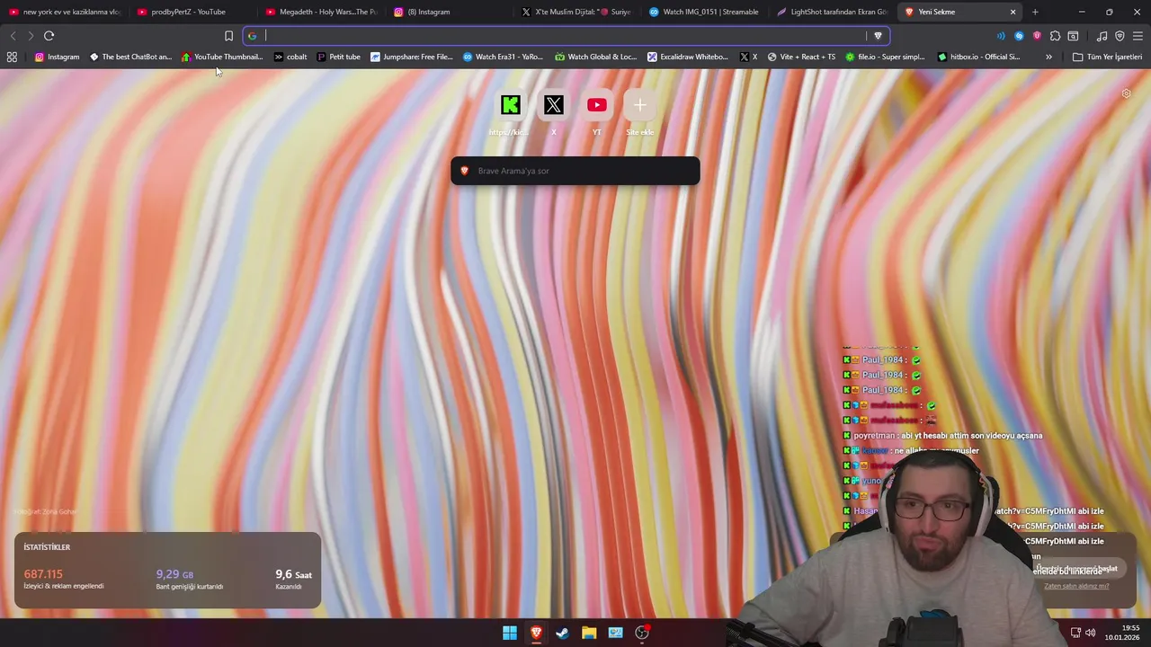Open File Explorer from the taskbar

click(589, 633)
